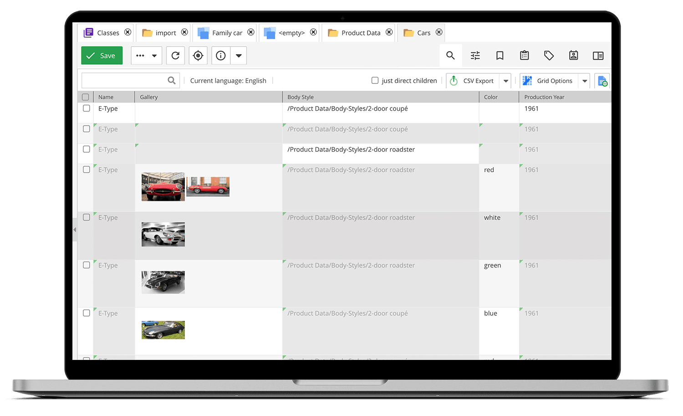This screenshot has width=683, height=416.
Task: Open the tag icon in toolbar
Action: (549, 56)
